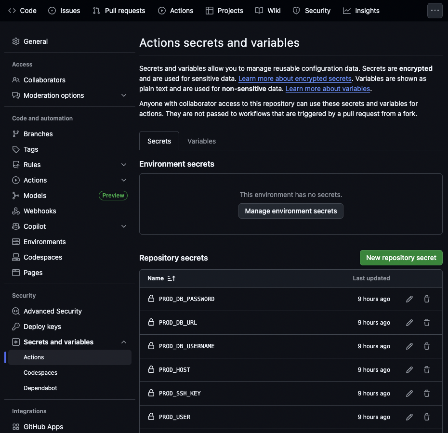The width and height of the screenshot is (448, 433).
Task: Click the PROD_USER secret name
Action: coord(174,417)
